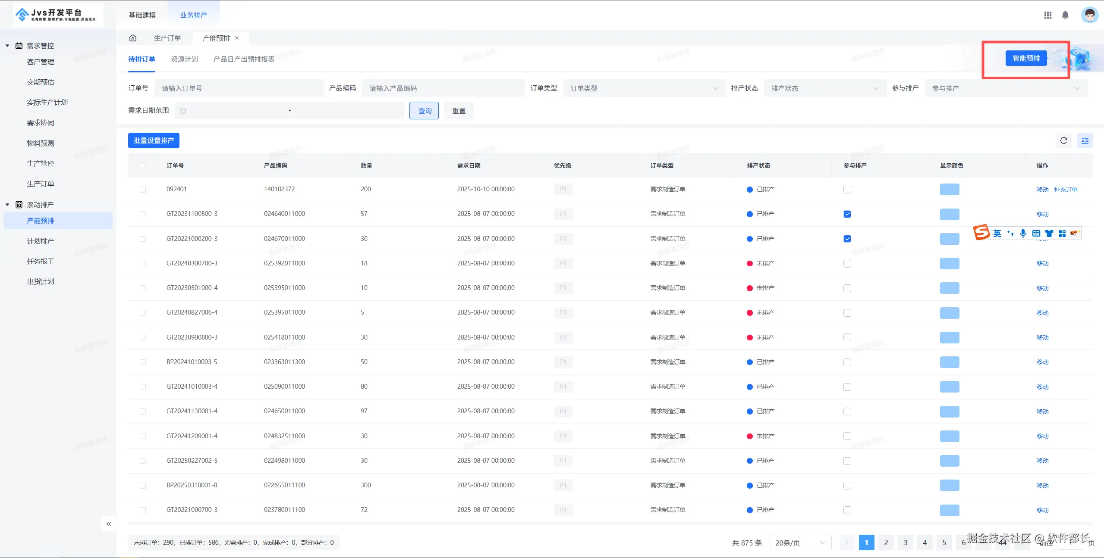This screenshot has height=558, width=1104.
Task: Open the 20条/页 page size selector
Action: [800, 542]
